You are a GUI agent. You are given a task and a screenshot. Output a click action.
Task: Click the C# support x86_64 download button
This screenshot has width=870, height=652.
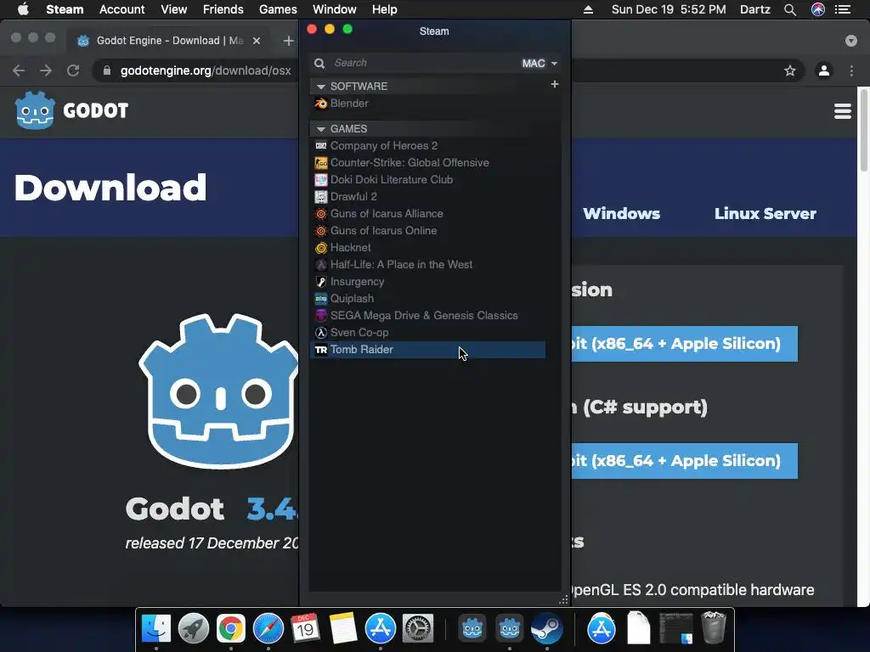[x=684, y=461]
